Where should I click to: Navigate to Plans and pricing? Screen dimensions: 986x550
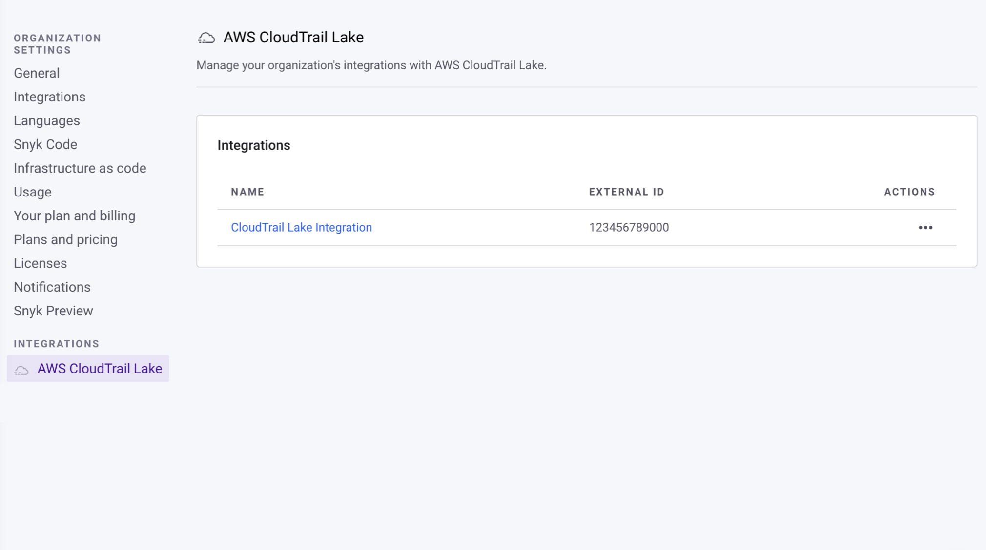(x=66, y=239)
